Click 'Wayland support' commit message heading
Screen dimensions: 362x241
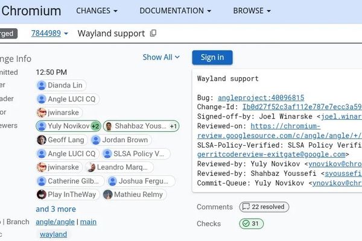228,79
